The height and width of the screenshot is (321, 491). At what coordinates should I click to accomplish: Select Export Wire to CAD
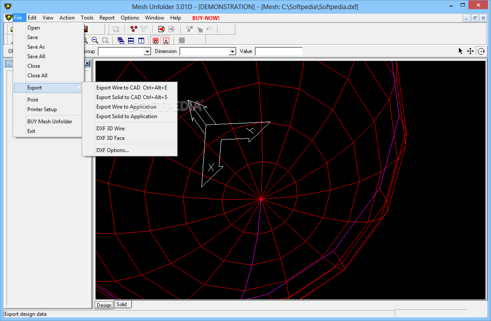click(x=130, y=88)
